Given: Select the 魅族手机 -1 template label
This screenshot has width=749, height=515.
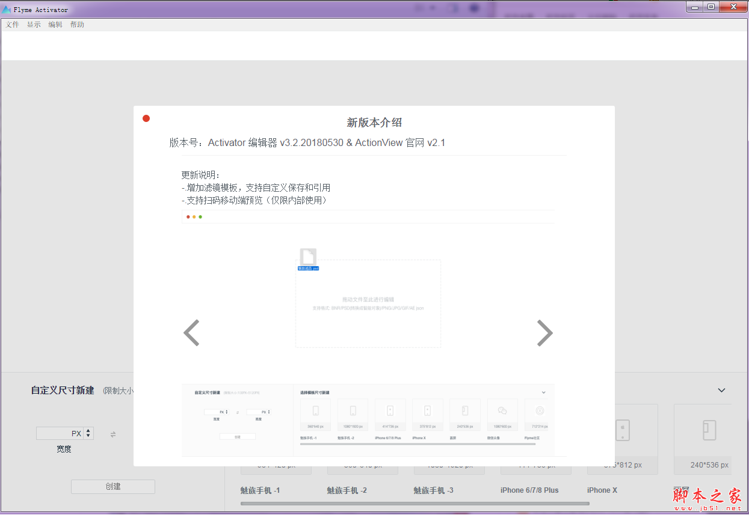Looking at the screenshot, I should [260, 490].
